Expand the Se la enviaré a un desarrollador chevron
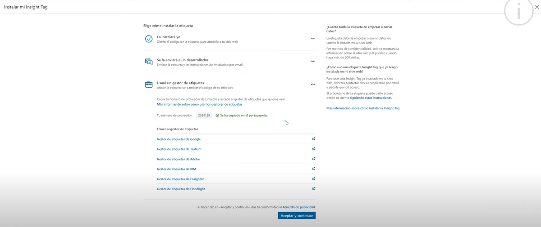 [313, 61]
